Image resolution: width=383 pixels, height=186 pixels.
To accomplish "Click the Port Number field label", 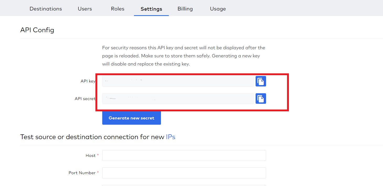I will click(x=82, y=173).
